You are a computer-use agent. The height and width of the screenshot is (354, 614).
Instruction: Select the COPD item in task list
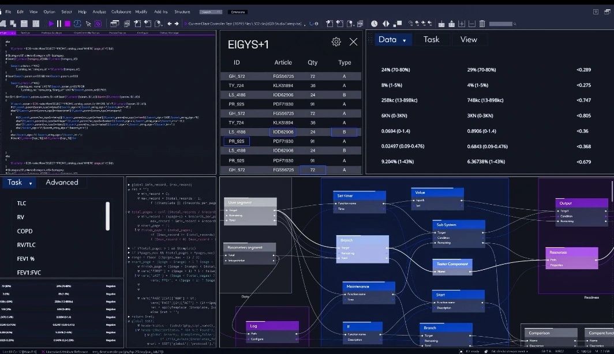tap(25, 231)
